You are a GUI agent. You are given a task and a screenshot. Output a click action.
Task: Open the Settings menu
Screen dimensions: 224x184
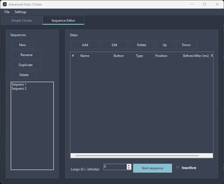21,12
